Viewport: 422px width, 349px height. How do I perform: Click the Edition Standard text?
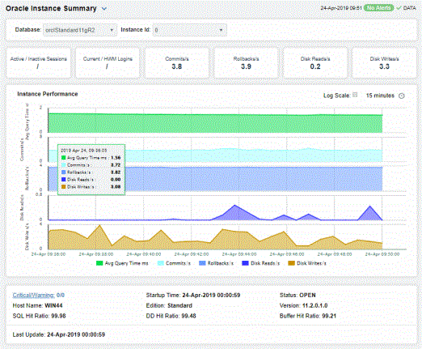[169, 305]
